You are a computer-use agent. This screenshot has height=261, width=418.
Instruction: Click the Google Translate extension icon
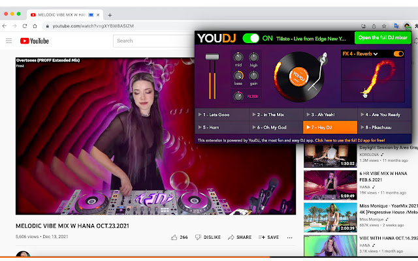coord(396,26)
